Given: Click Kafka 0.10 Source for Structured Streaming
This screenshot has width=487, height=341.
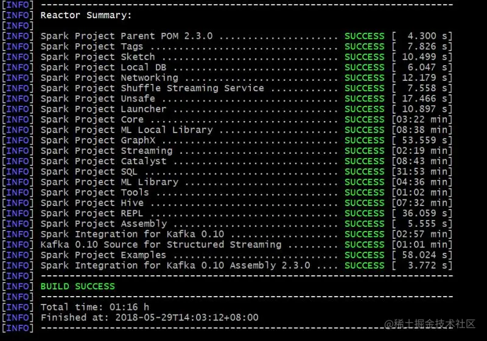Looking at the screenshot, I should (x=161, y=244).
